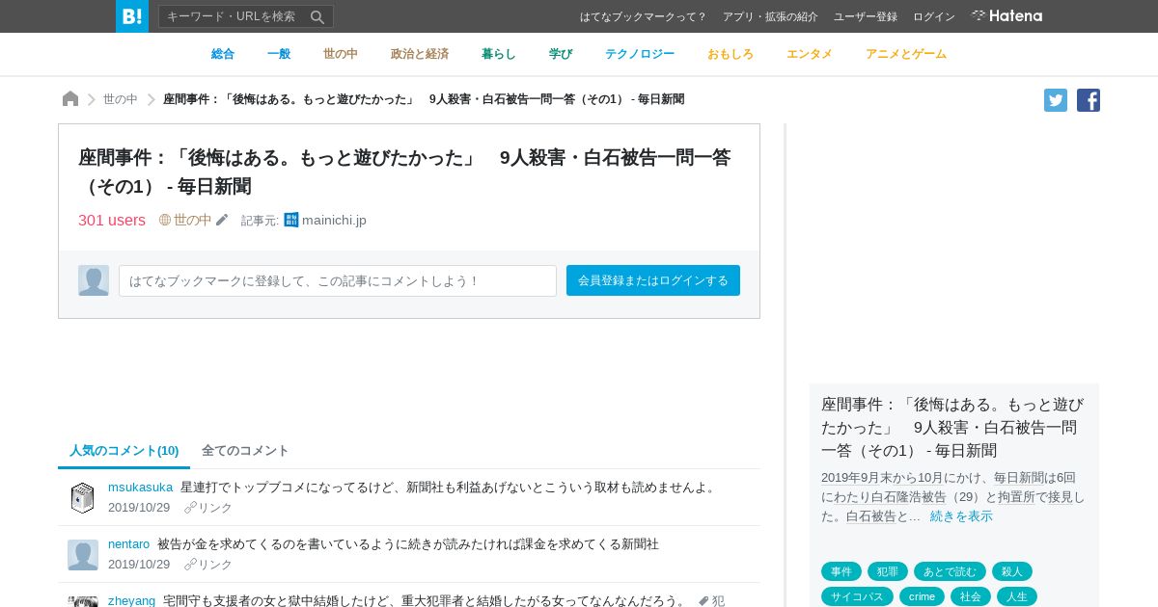Share the article on Facebook

click(1089, 100)
